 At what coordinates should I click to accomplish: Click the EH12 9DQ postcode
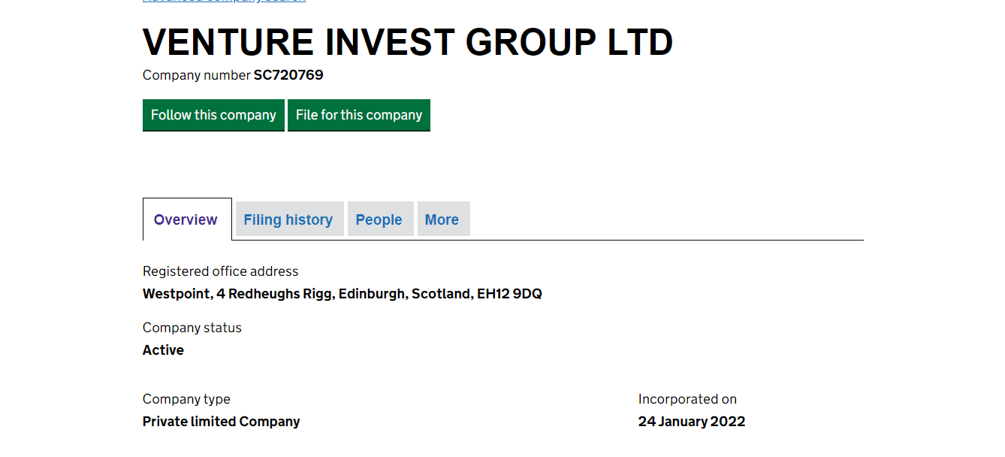point(509,294)
